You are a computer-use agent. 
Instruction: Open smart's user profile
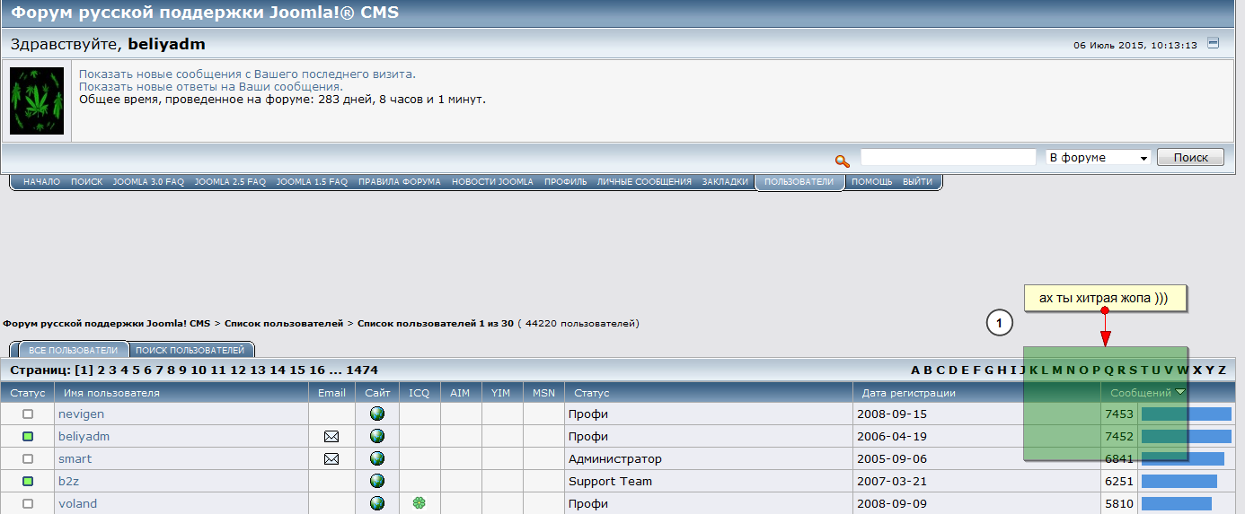(75, 459)
